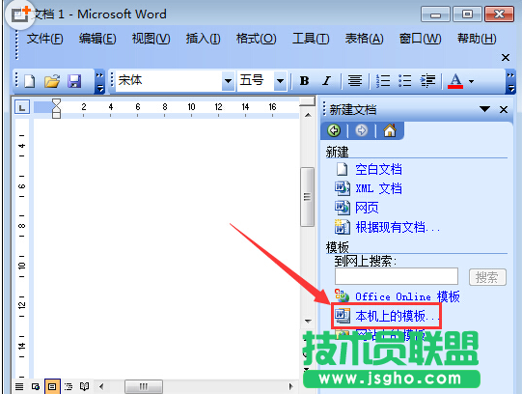Image resolution: width=522 pixels, height=394 pixels.
Task: Toggle italic formatting
Action: point(327,81)
